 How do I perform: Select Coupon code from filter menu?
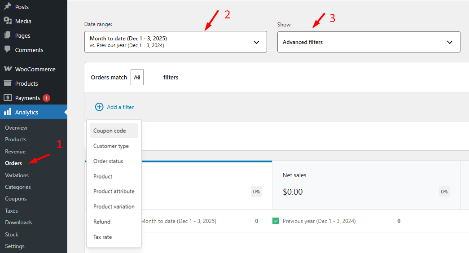point(110,131)
